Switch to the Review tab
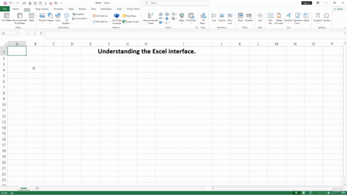 pos(82,9)
